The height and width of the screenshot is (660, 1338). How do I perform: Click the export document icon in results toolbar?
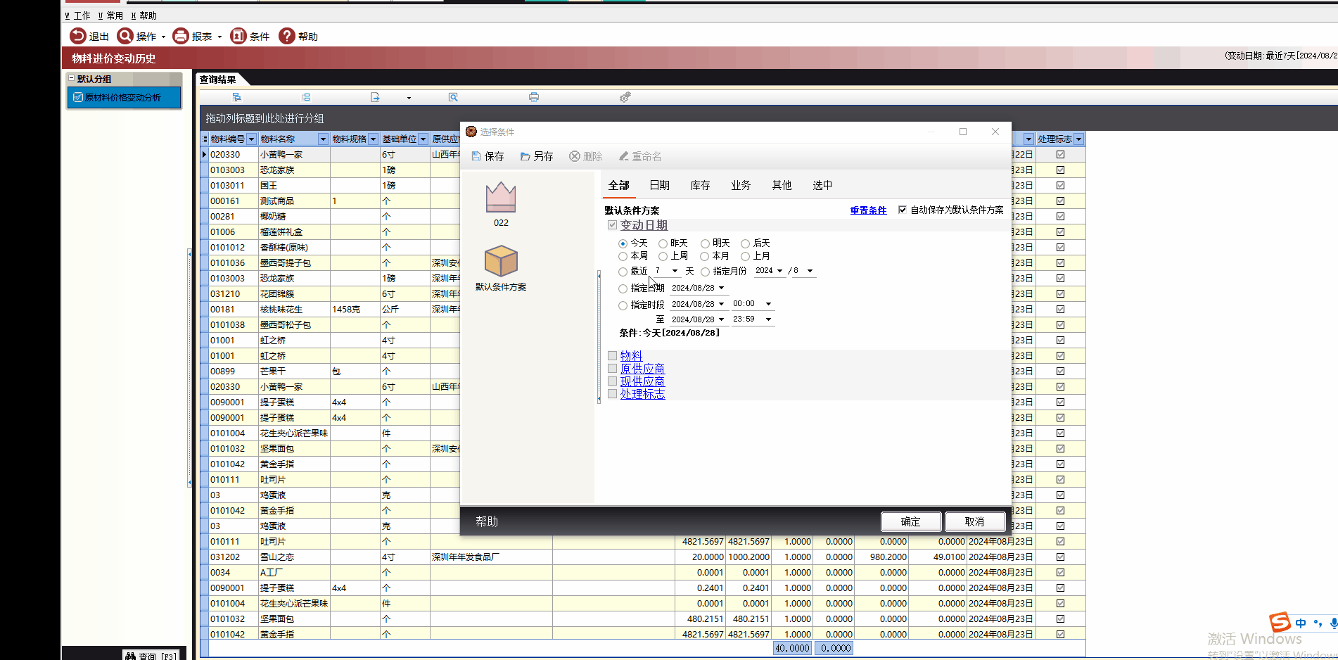(375, 97)
